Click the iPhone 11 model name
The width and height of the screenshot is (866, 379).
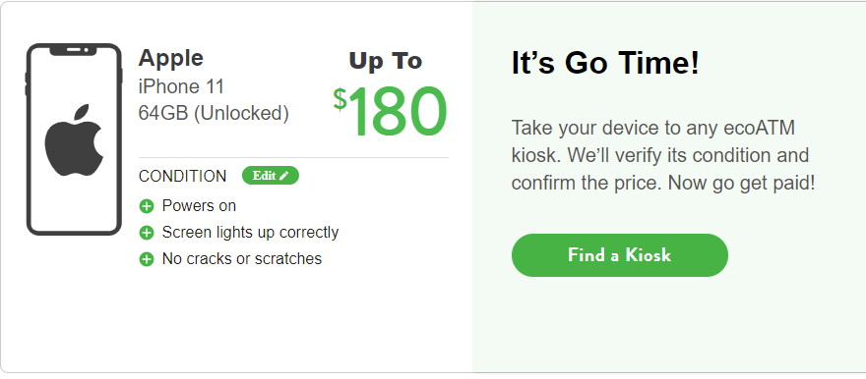pyautogui.click(x=181, y=87)
